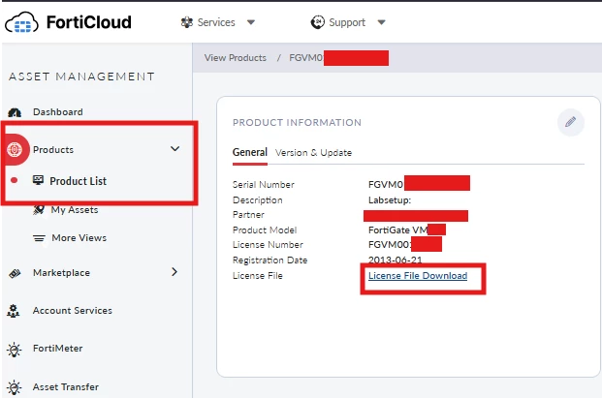Switch to the General tab
Image resolution: width=602 pixels, height=398 pixels.
[x=250, y=153]
